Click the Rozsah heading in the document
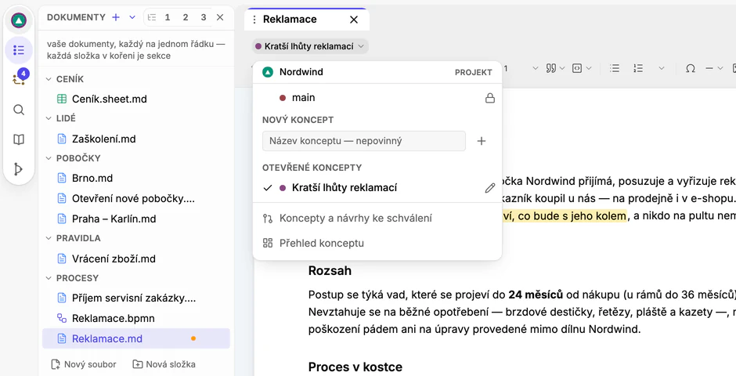This screenshot has height=376, width=736. click(x=330, y=271)
